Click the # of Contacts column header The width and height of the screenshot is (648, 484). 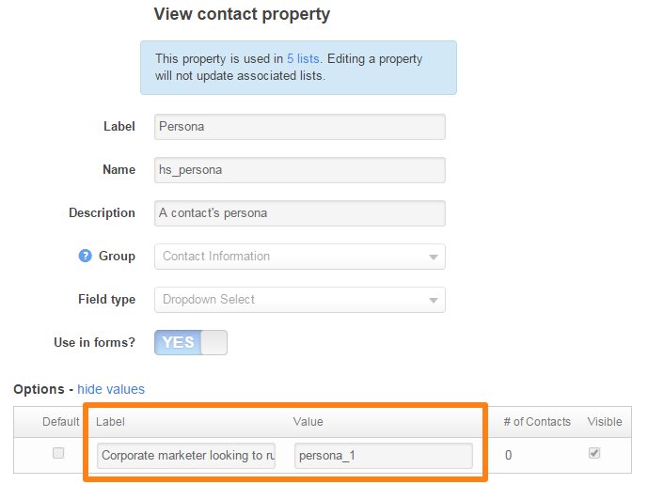pyautogui.click(x=537, y=422)
